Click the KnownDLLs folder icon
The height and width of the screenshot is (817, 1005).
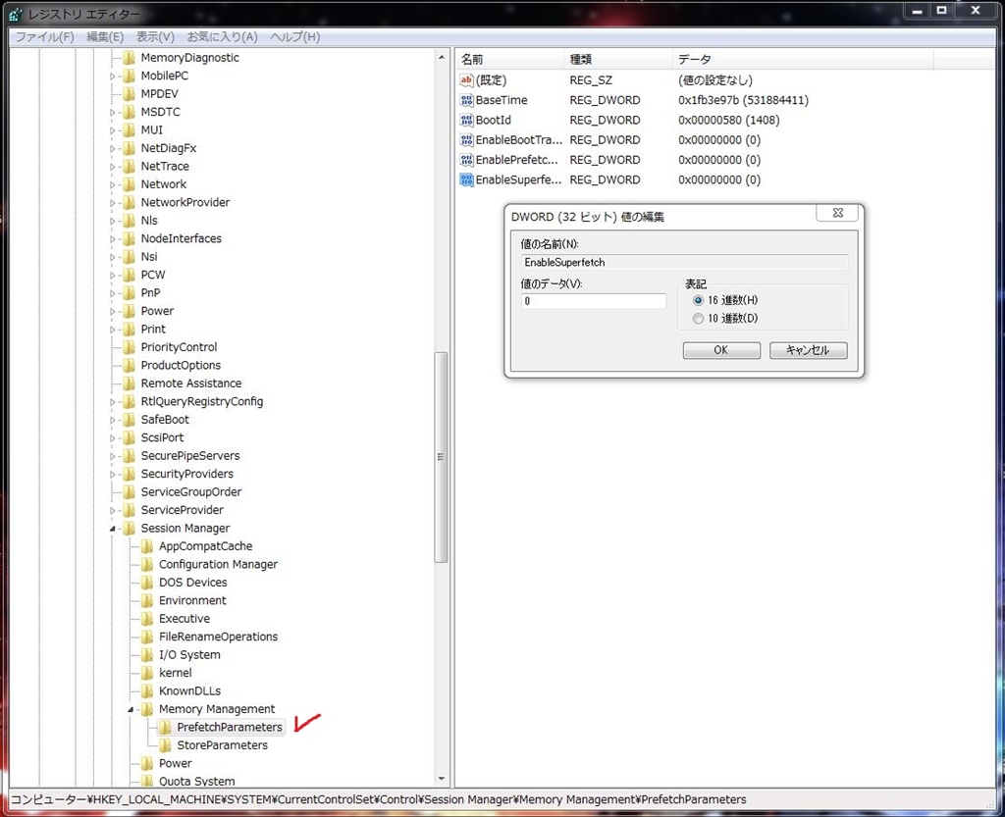tap(147, 690)
